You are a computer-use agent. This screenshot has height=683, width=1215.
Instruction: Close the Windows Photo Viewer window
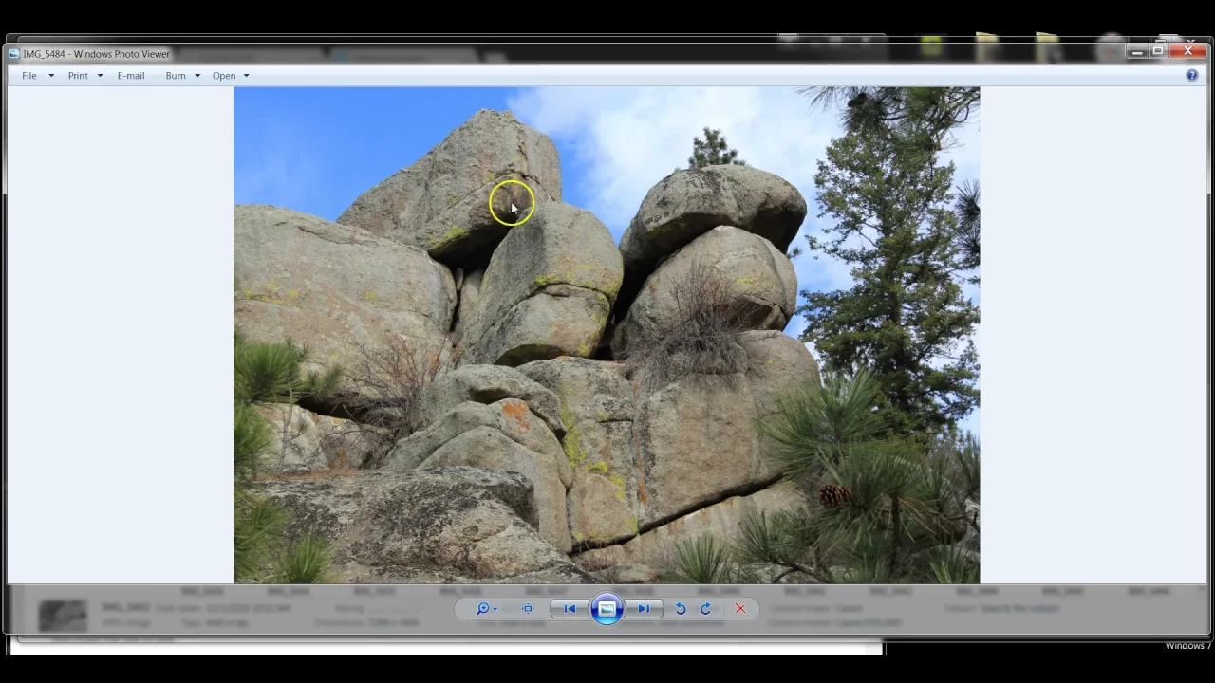click(1188, 52)
